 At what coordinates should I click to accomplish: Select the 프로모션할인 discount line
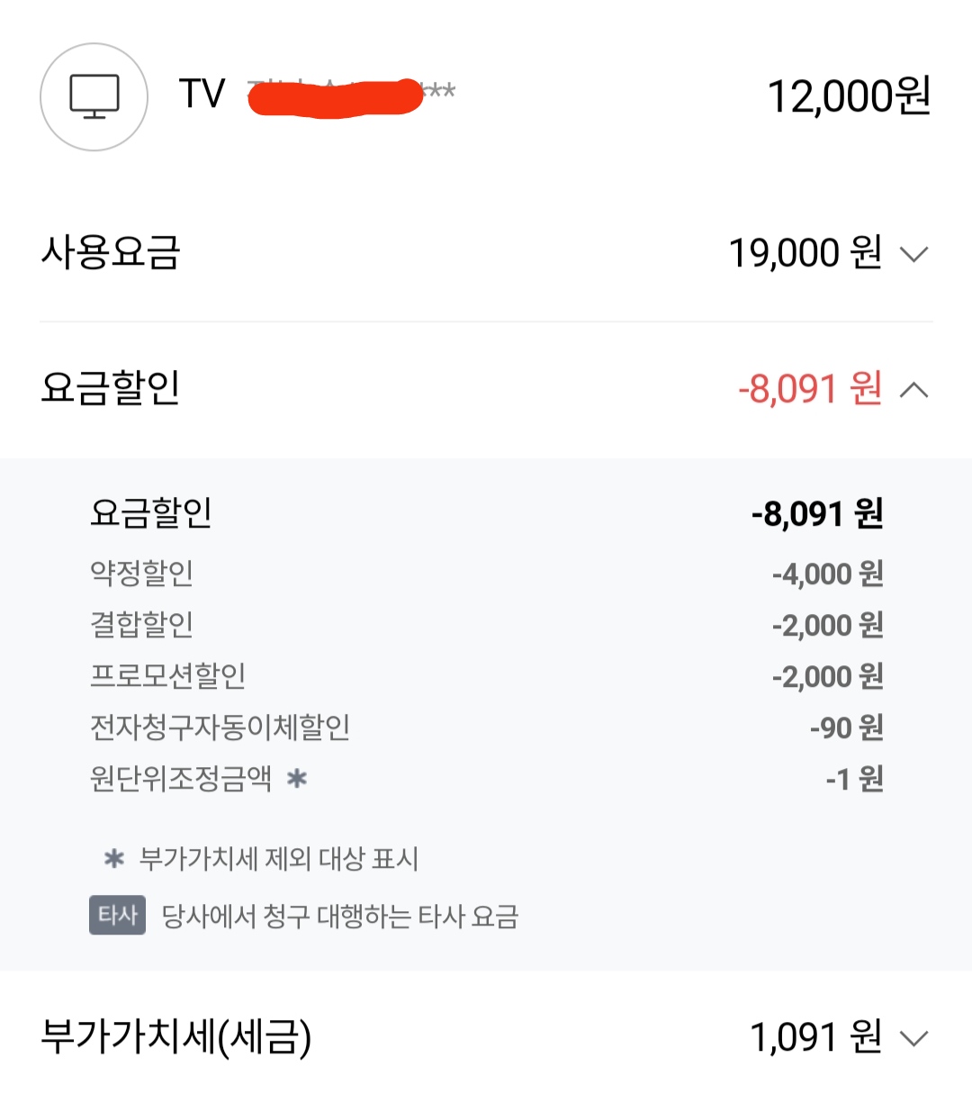pyautogui.click(x=167, y=676)
